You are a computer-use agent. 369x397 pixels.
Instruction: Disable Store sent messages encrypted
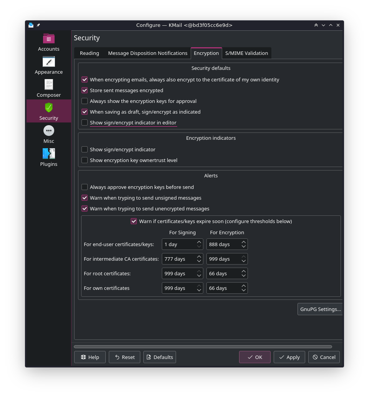pos(85,91)
